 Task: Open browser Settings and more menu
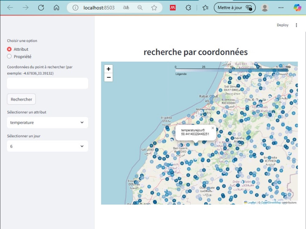click(281, 8)
